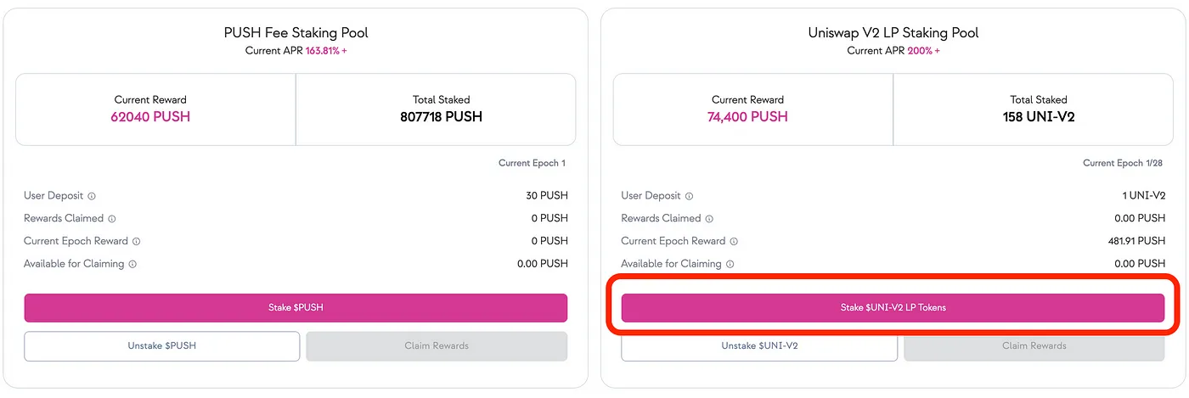Click the 62040 PUSH current reward amount

tap(150, 117)
